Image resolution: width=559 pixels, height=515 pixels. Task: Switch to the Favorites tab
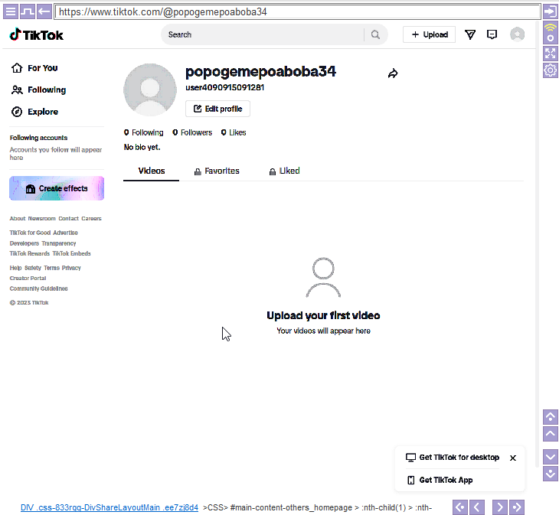[217, 171]
